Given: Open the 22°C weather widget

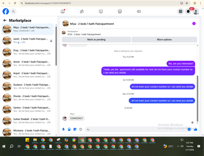Looking at the screenshot, I should (x=168, y=146).
